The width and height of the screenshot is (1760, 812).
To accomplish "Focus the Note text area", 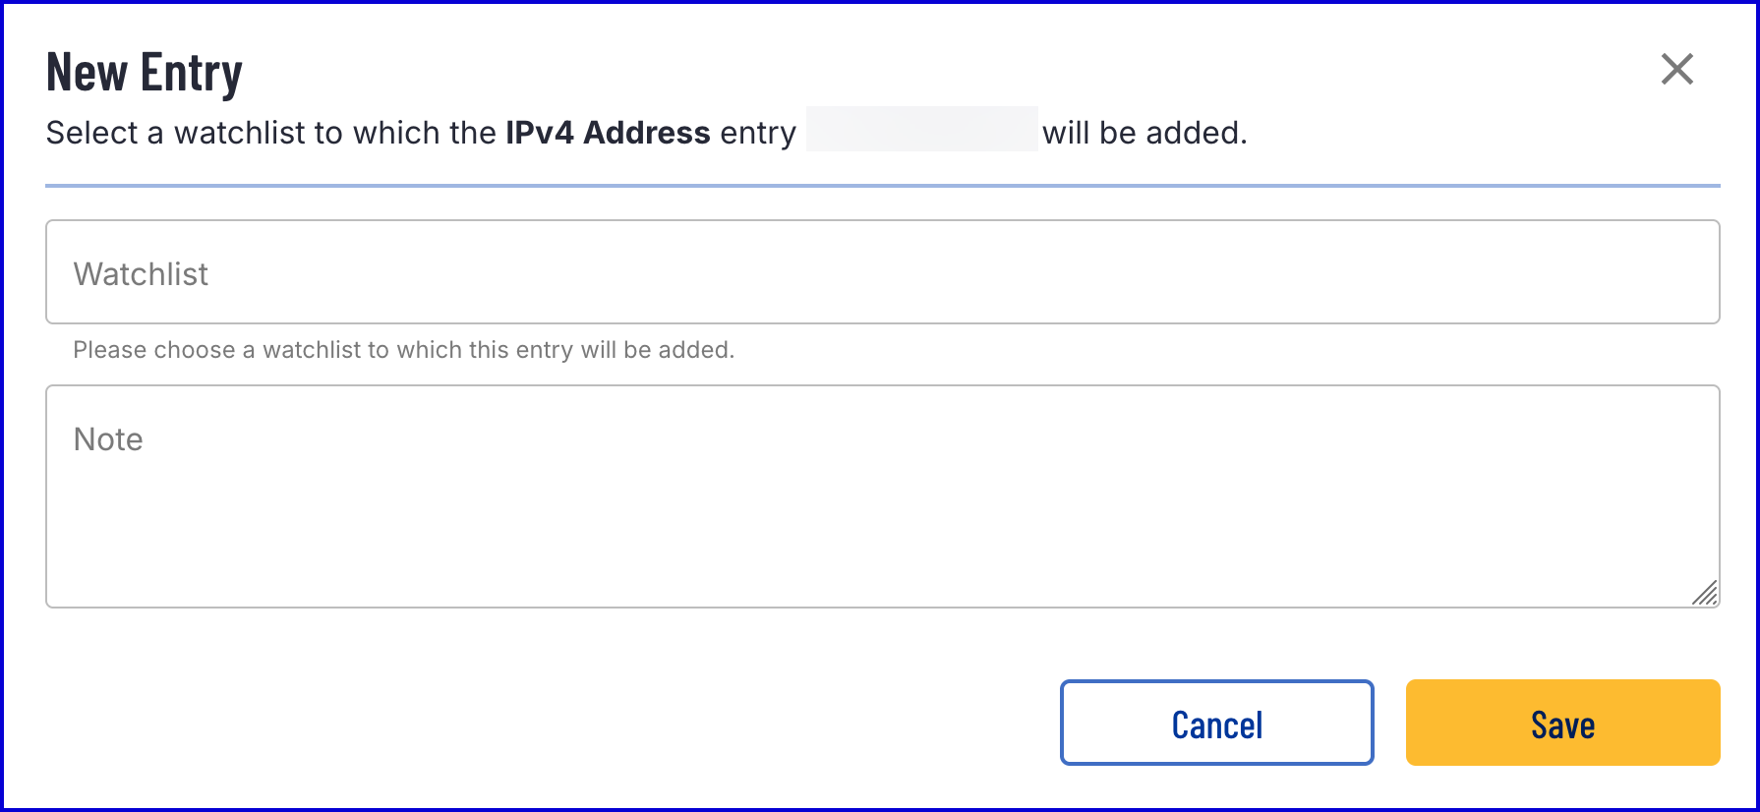I will [x=882, y=495].
